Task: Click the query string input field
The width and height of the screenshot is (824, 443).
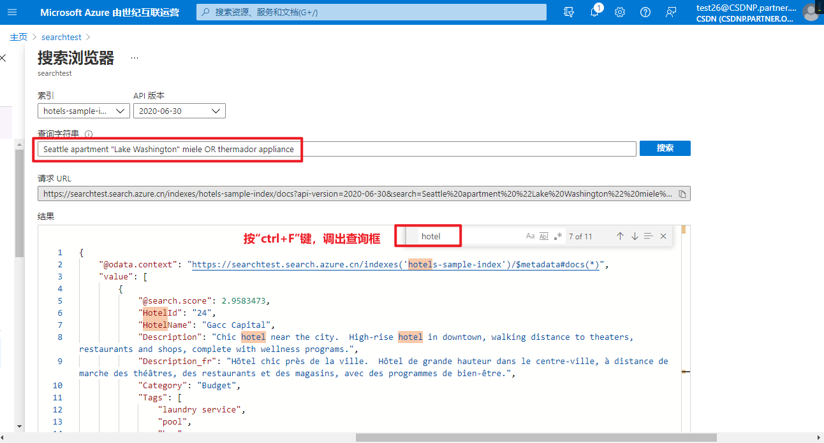Action: [x=337, y=149]
